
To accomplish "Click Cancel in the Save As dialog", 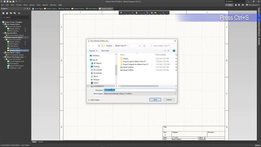I will click(x=169, y=100).
